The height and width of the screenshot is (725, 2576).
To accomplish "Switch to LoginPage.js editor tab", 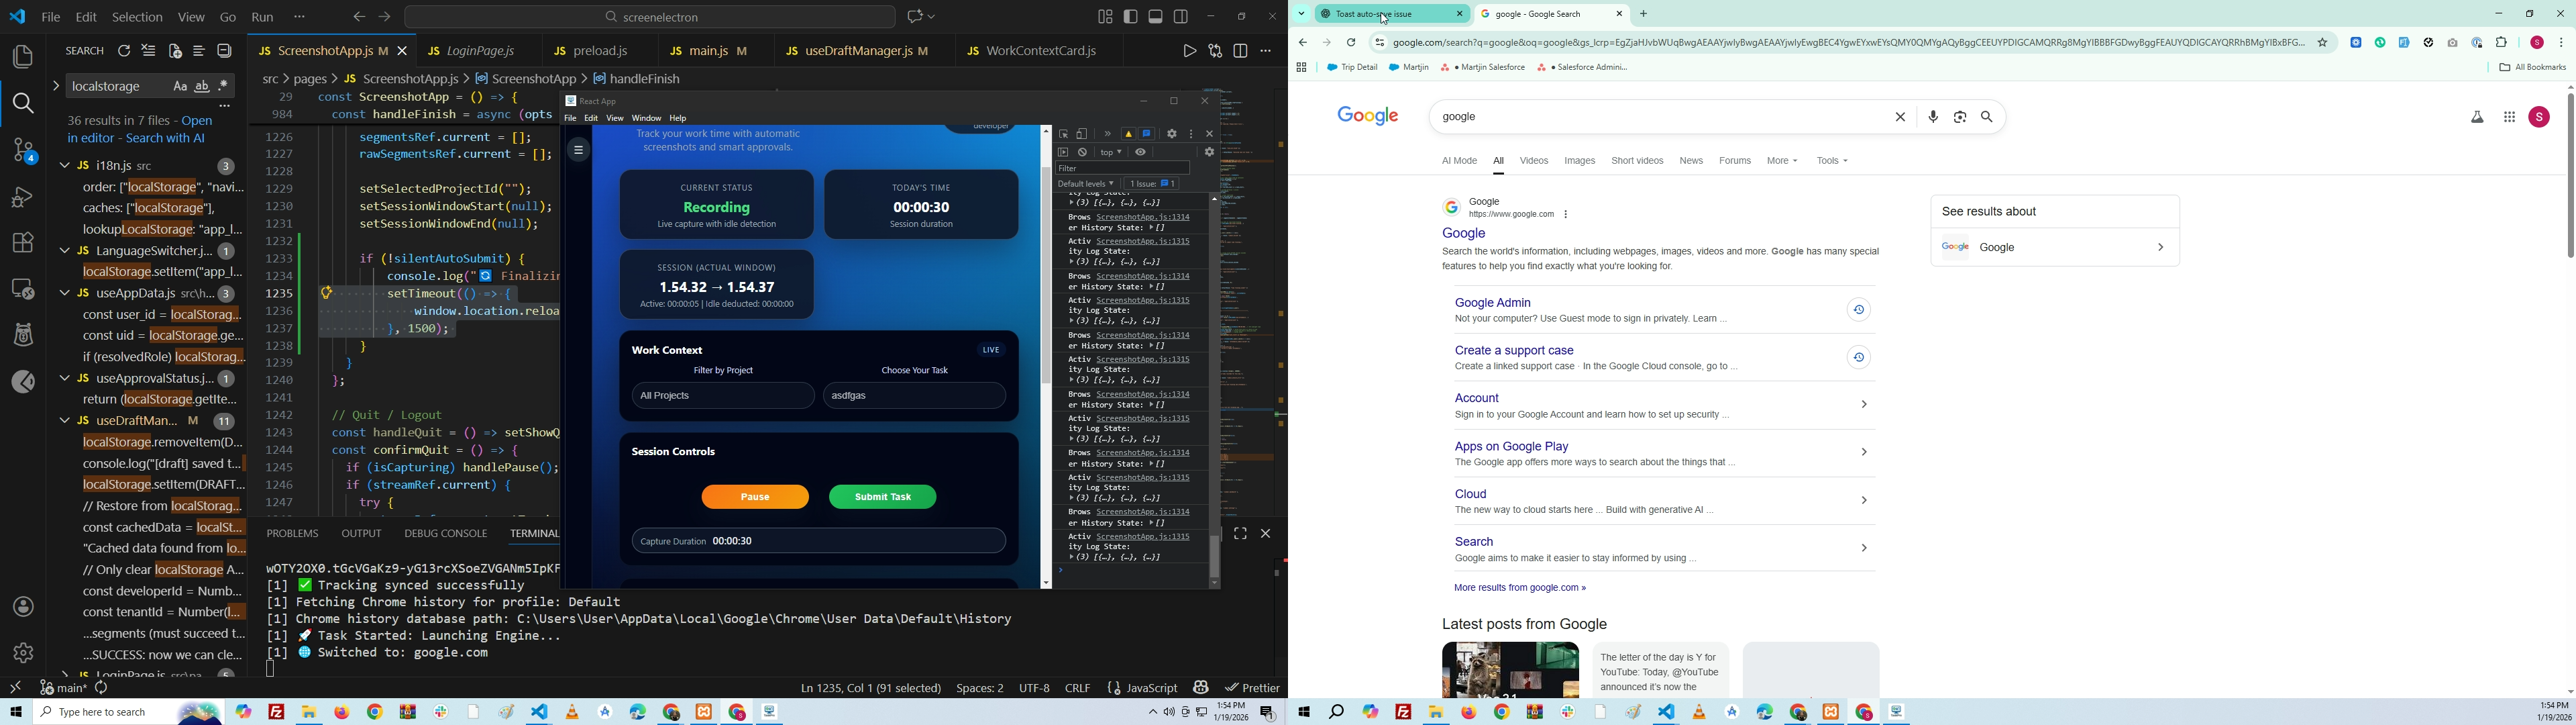I will [x=479, y=50].
